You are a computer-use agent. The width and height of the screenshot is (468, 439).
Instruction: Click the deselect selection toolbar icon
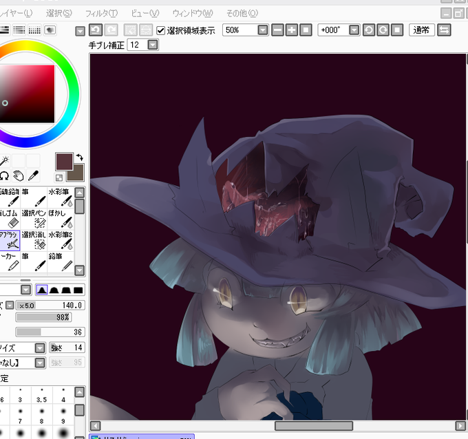click(131, 30)
